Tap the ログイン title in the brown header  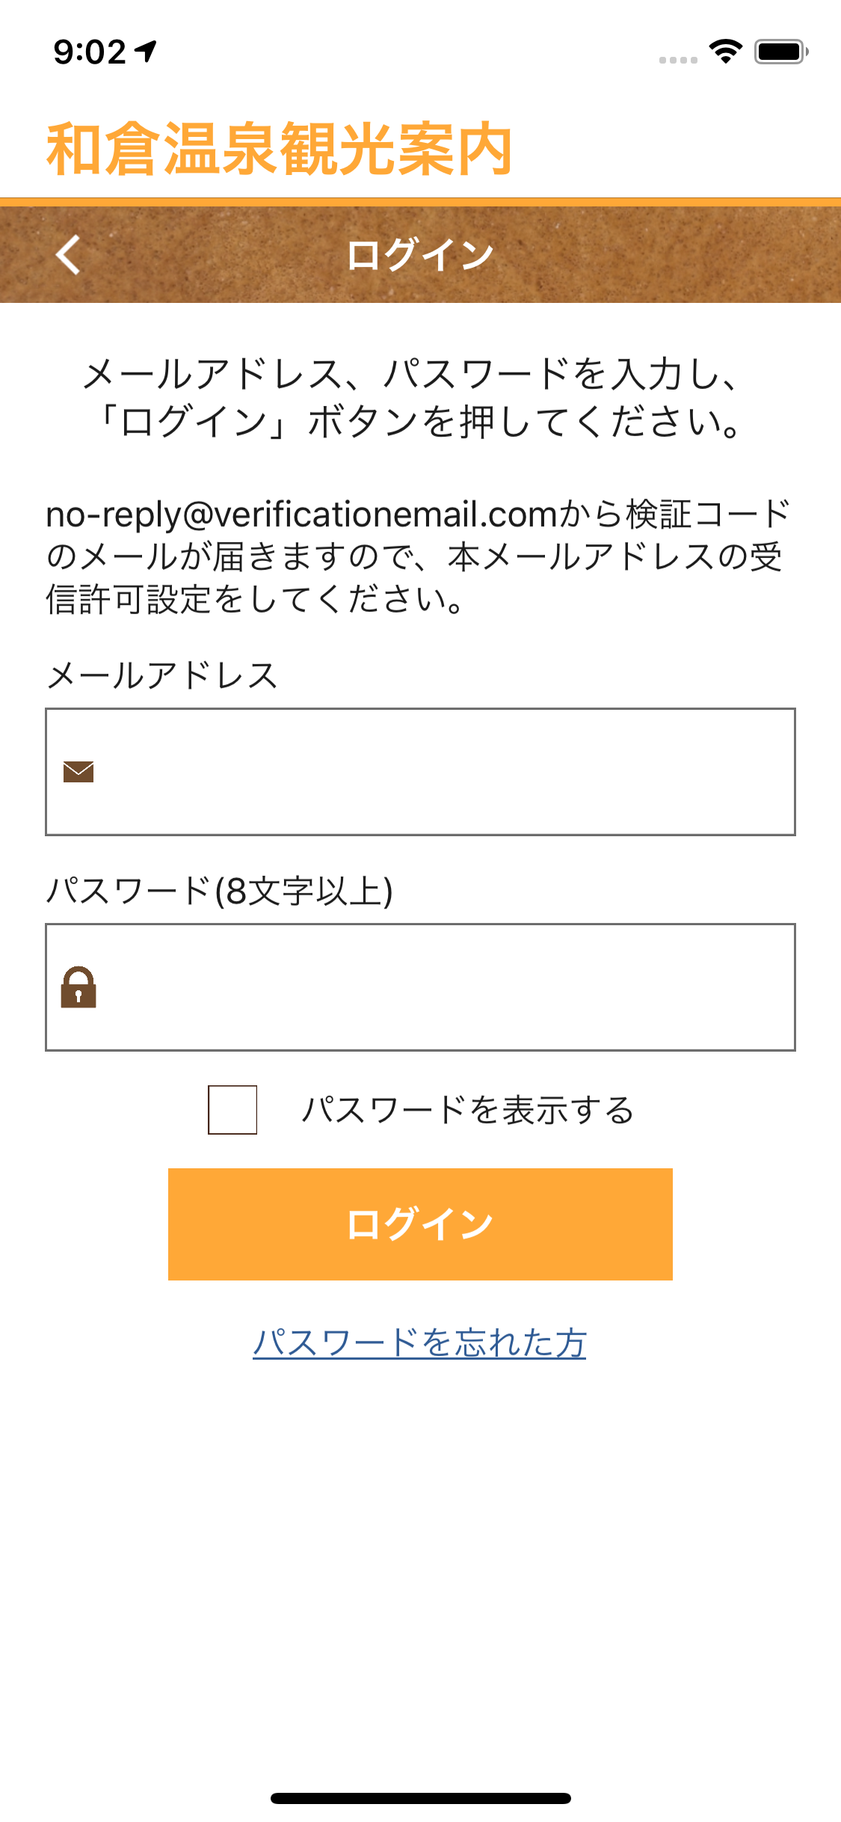coord(420,255)
